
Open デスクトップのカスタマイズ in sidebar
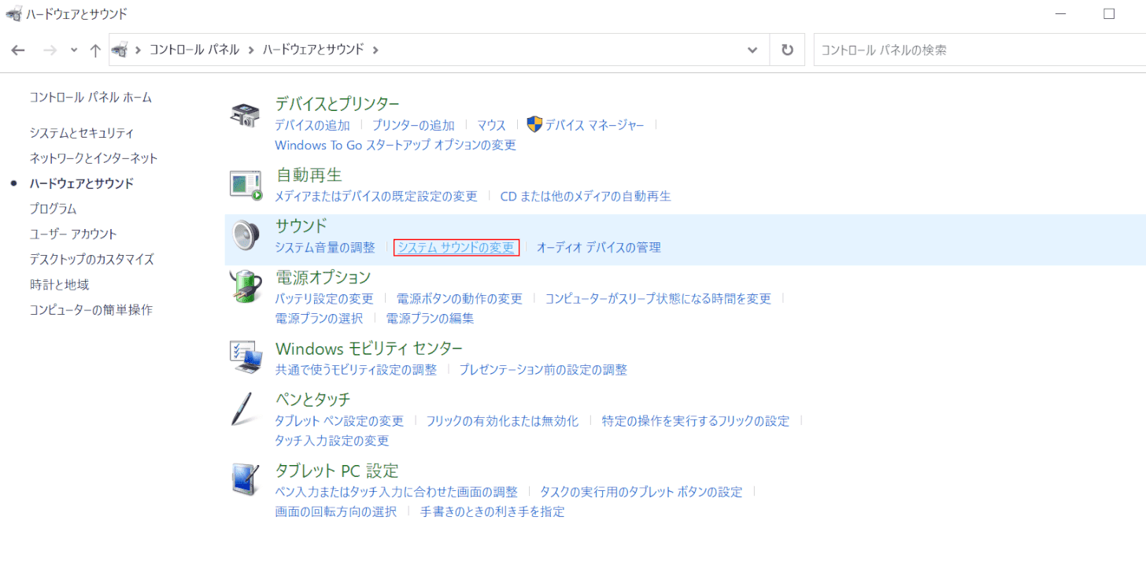tap(92, 259)
